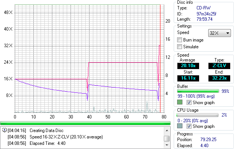Click the CPU Usage level bar

(197, 115)
